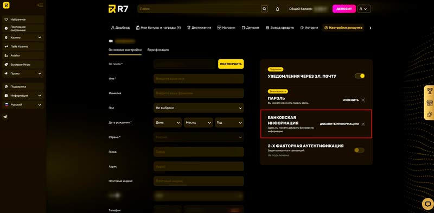Open the Telegram icon in sidebar
Image resolution: width=434 pixels, height=213 pixels.
pyautogui.click(x=5, y=117)
